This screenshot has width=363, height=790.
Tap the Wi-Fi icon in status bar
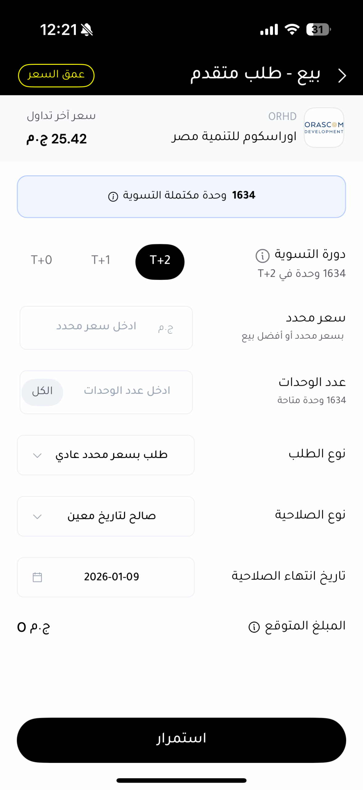[x=292, y=30]
